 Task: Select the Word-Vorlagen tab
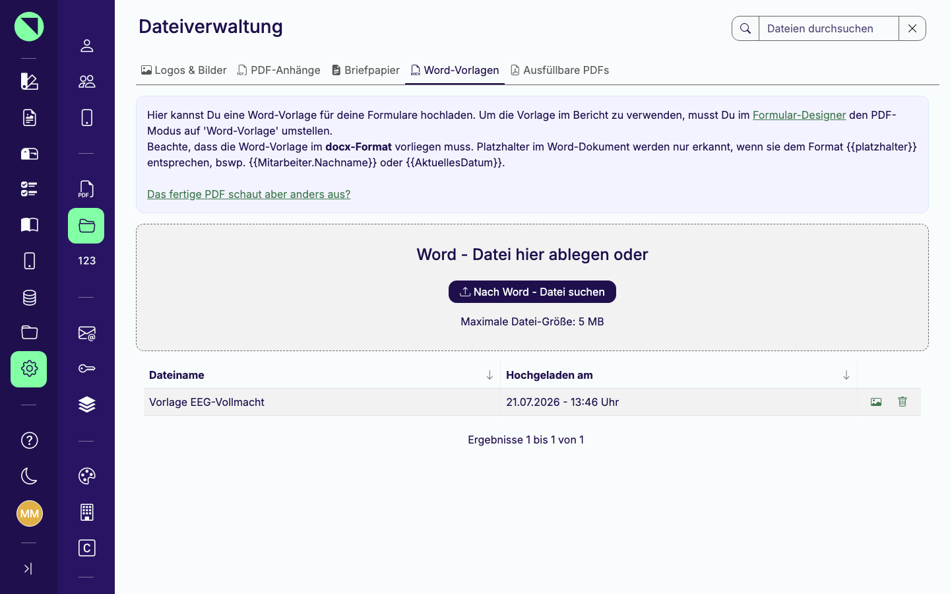(x=455, y=70)
